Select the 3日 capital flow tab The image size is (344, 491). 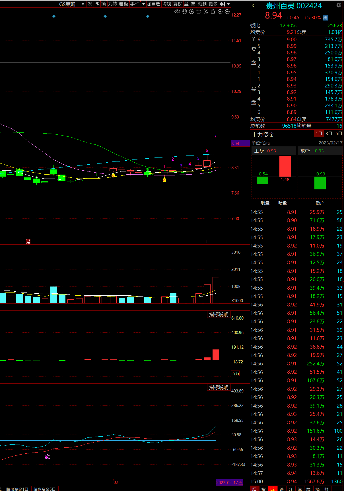pyautogui.click(x=329, y=133)
